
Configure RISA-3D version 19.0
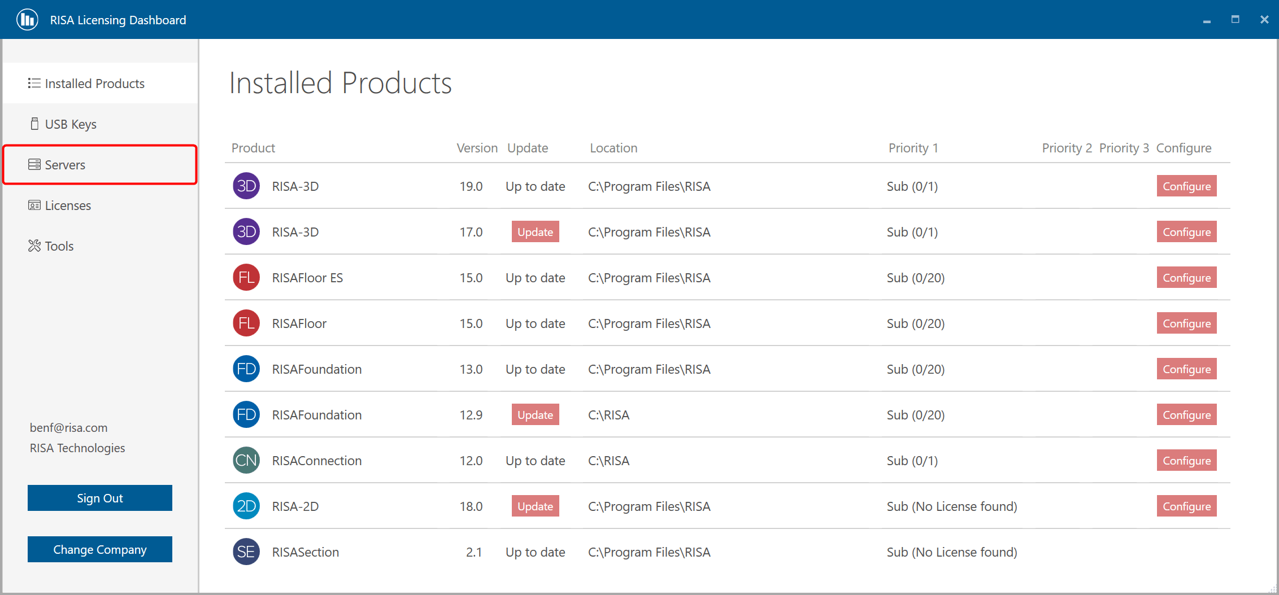(x=1186, y=186)
